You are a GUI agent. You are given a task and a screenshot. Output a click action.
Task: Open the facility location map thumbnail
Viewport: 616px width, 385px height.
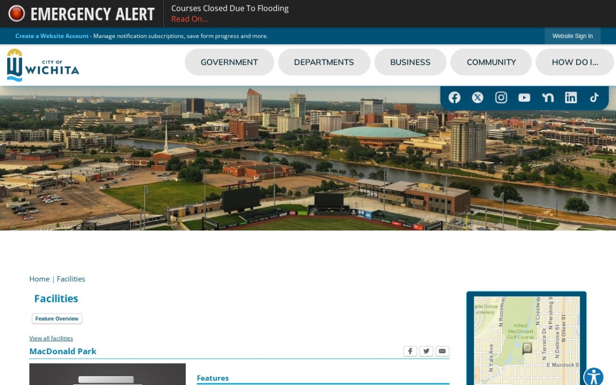[x=526, y=340]
